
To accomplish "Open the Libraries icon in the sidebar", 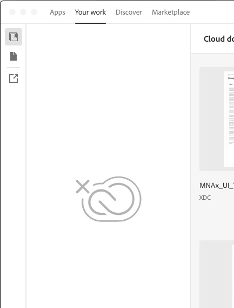I will (14, 37).
